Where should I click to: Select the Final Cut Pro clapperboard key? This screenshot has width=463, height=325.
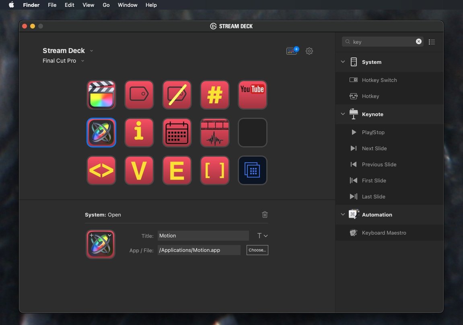tap(101, 95)
